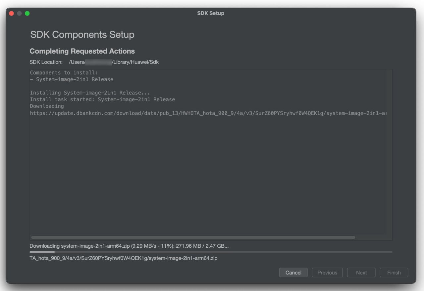Click the Cancel button
This screenshot has width=424, height=291.
pos(293,273)
